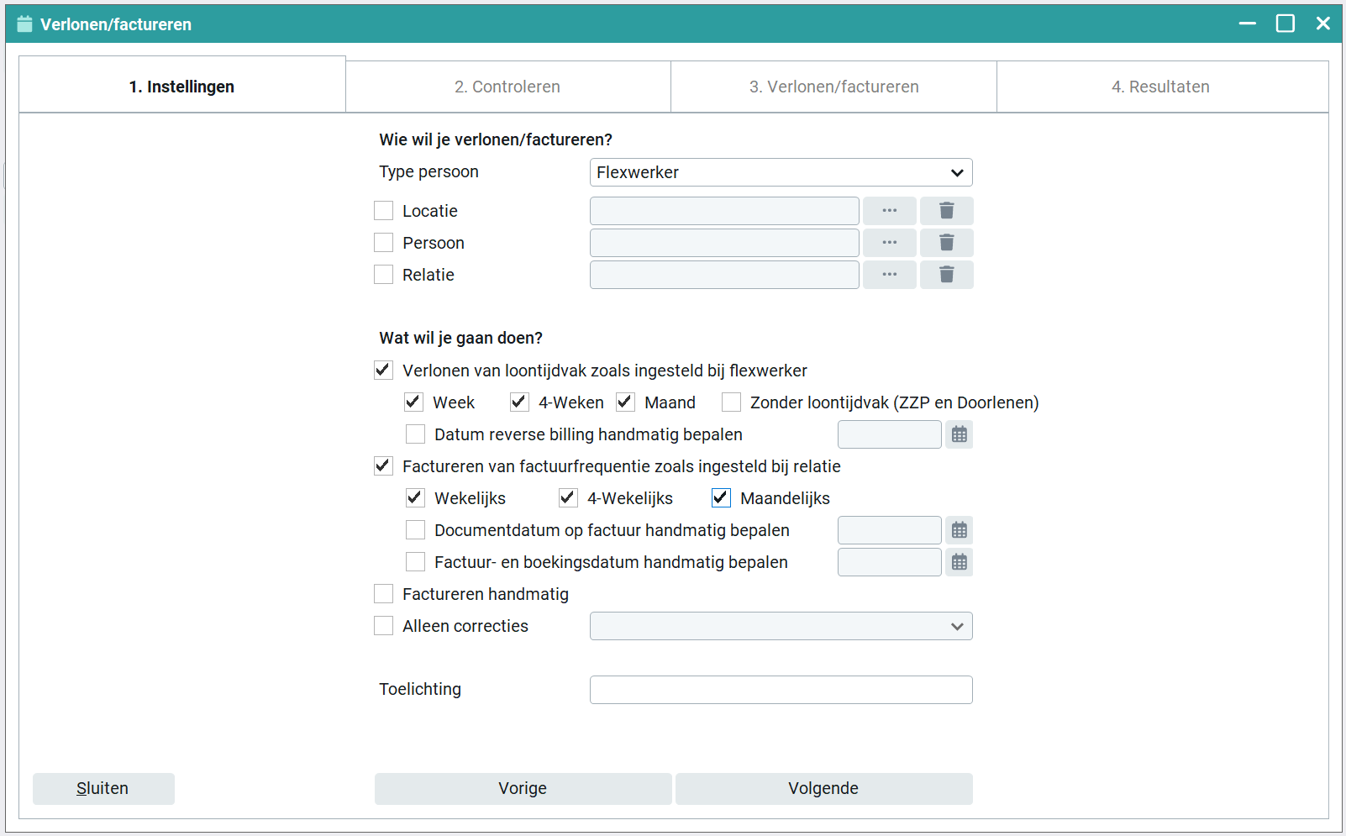Go to the 4. Resultaten tab
The width and height of the screenshot is (1346, 836).
[x=1160, y=87]
